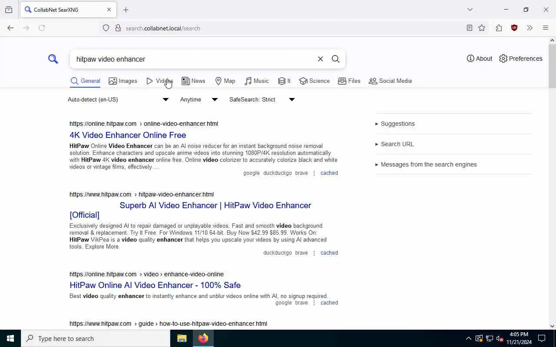The width and height of the screenshot is (556, 347).
Task: Click the tracking protection shield icon
Action: point(106,28)
